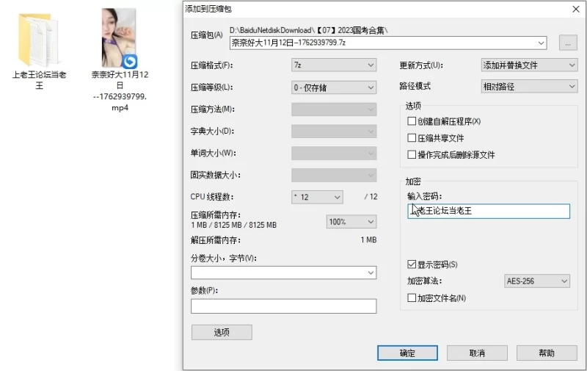The height and width of the screenshot is (371, 587).
Task: Open the memory usage 100% dropdown
Action: coord(351,221)
